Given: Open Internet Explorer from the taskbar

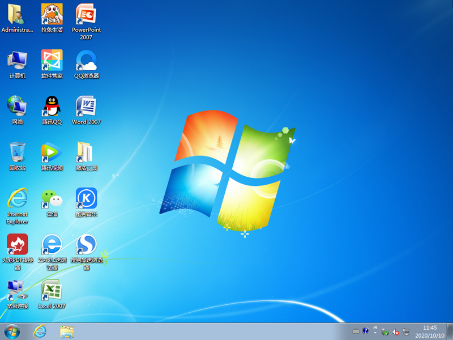Looking at the screenshot, I should 40,333.
